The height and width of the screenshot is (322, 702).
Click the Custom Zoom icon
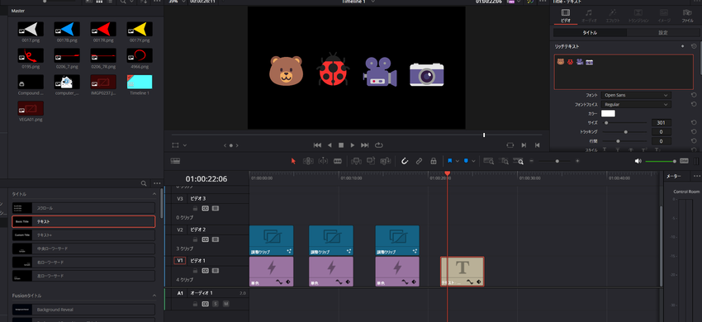519,161
